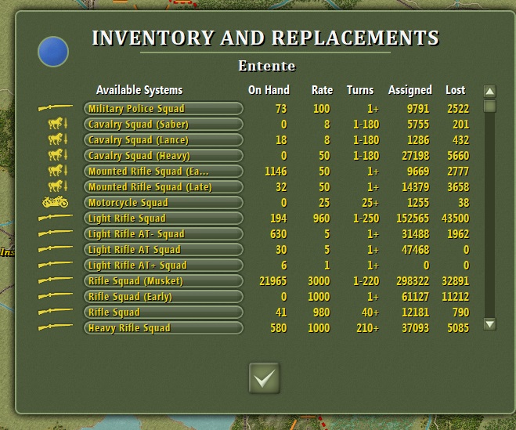Click the Inventory and Replacements title
Image resolution: width=516 pixels, height=430 pixels.
pyautogui.click(x=265, y=38)
